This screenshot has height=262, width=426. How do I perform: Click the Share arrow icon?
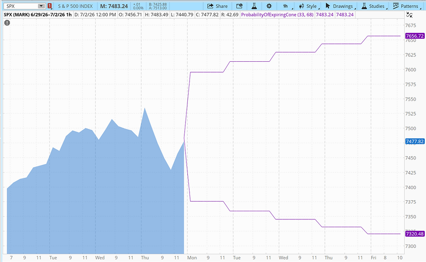(x=210, y=6)
